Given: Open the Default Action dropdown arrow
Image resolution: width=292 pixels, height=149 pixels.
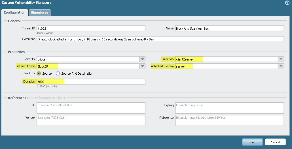Looking at the screenshot, I should point(142,66).
